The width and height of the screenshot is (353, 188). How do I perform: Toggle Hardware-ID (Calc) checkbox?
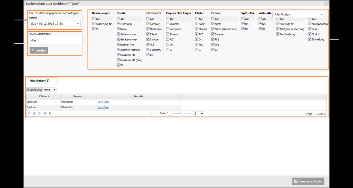(118, 60)
